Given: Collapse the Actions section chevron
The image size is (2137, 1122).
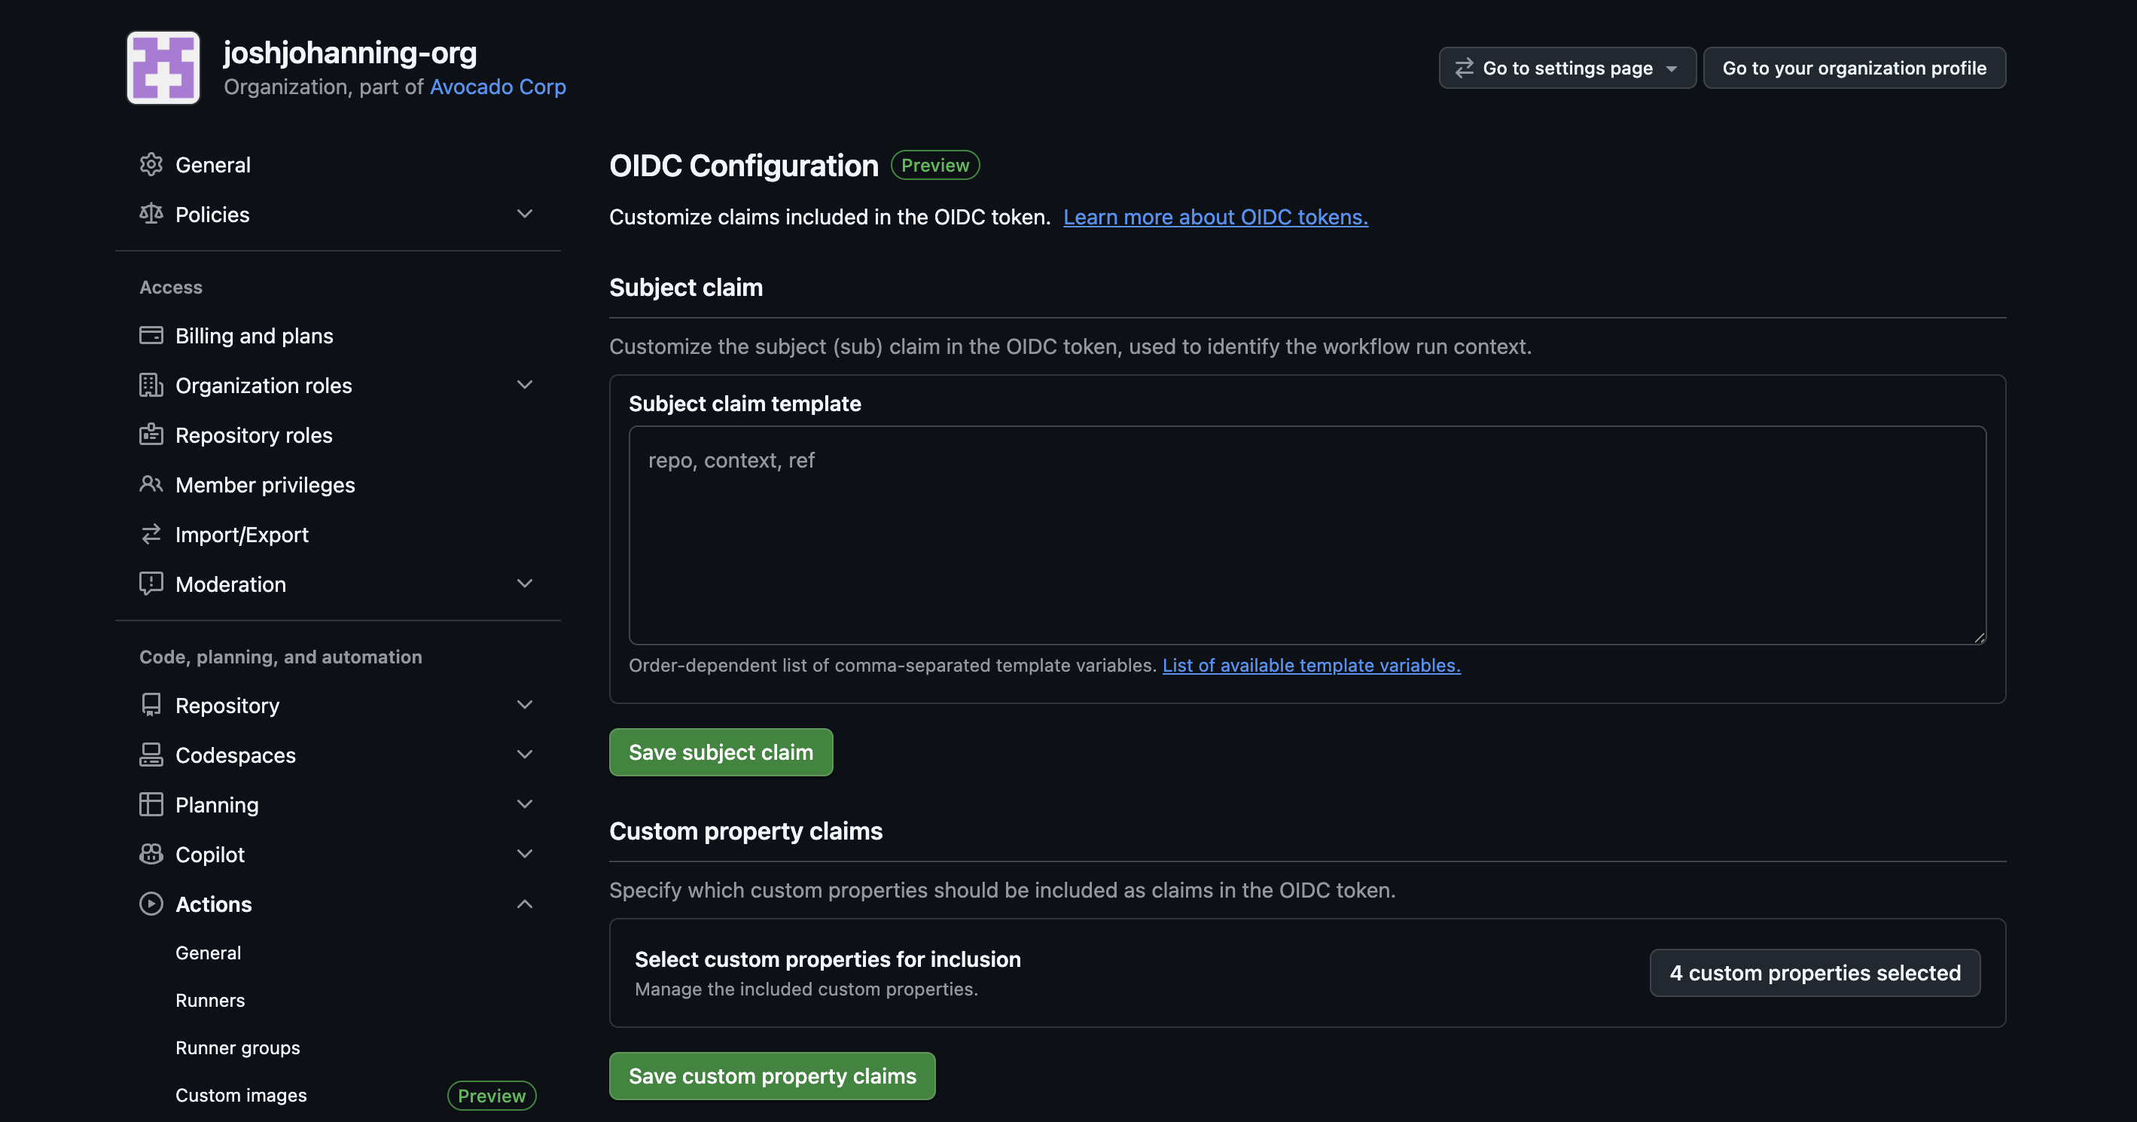Looking at the screenshot, I should click(524, 904).
